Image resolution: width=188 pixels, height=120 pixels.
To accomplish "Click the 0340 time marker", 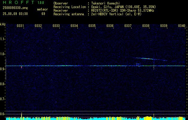I will 182,25.
